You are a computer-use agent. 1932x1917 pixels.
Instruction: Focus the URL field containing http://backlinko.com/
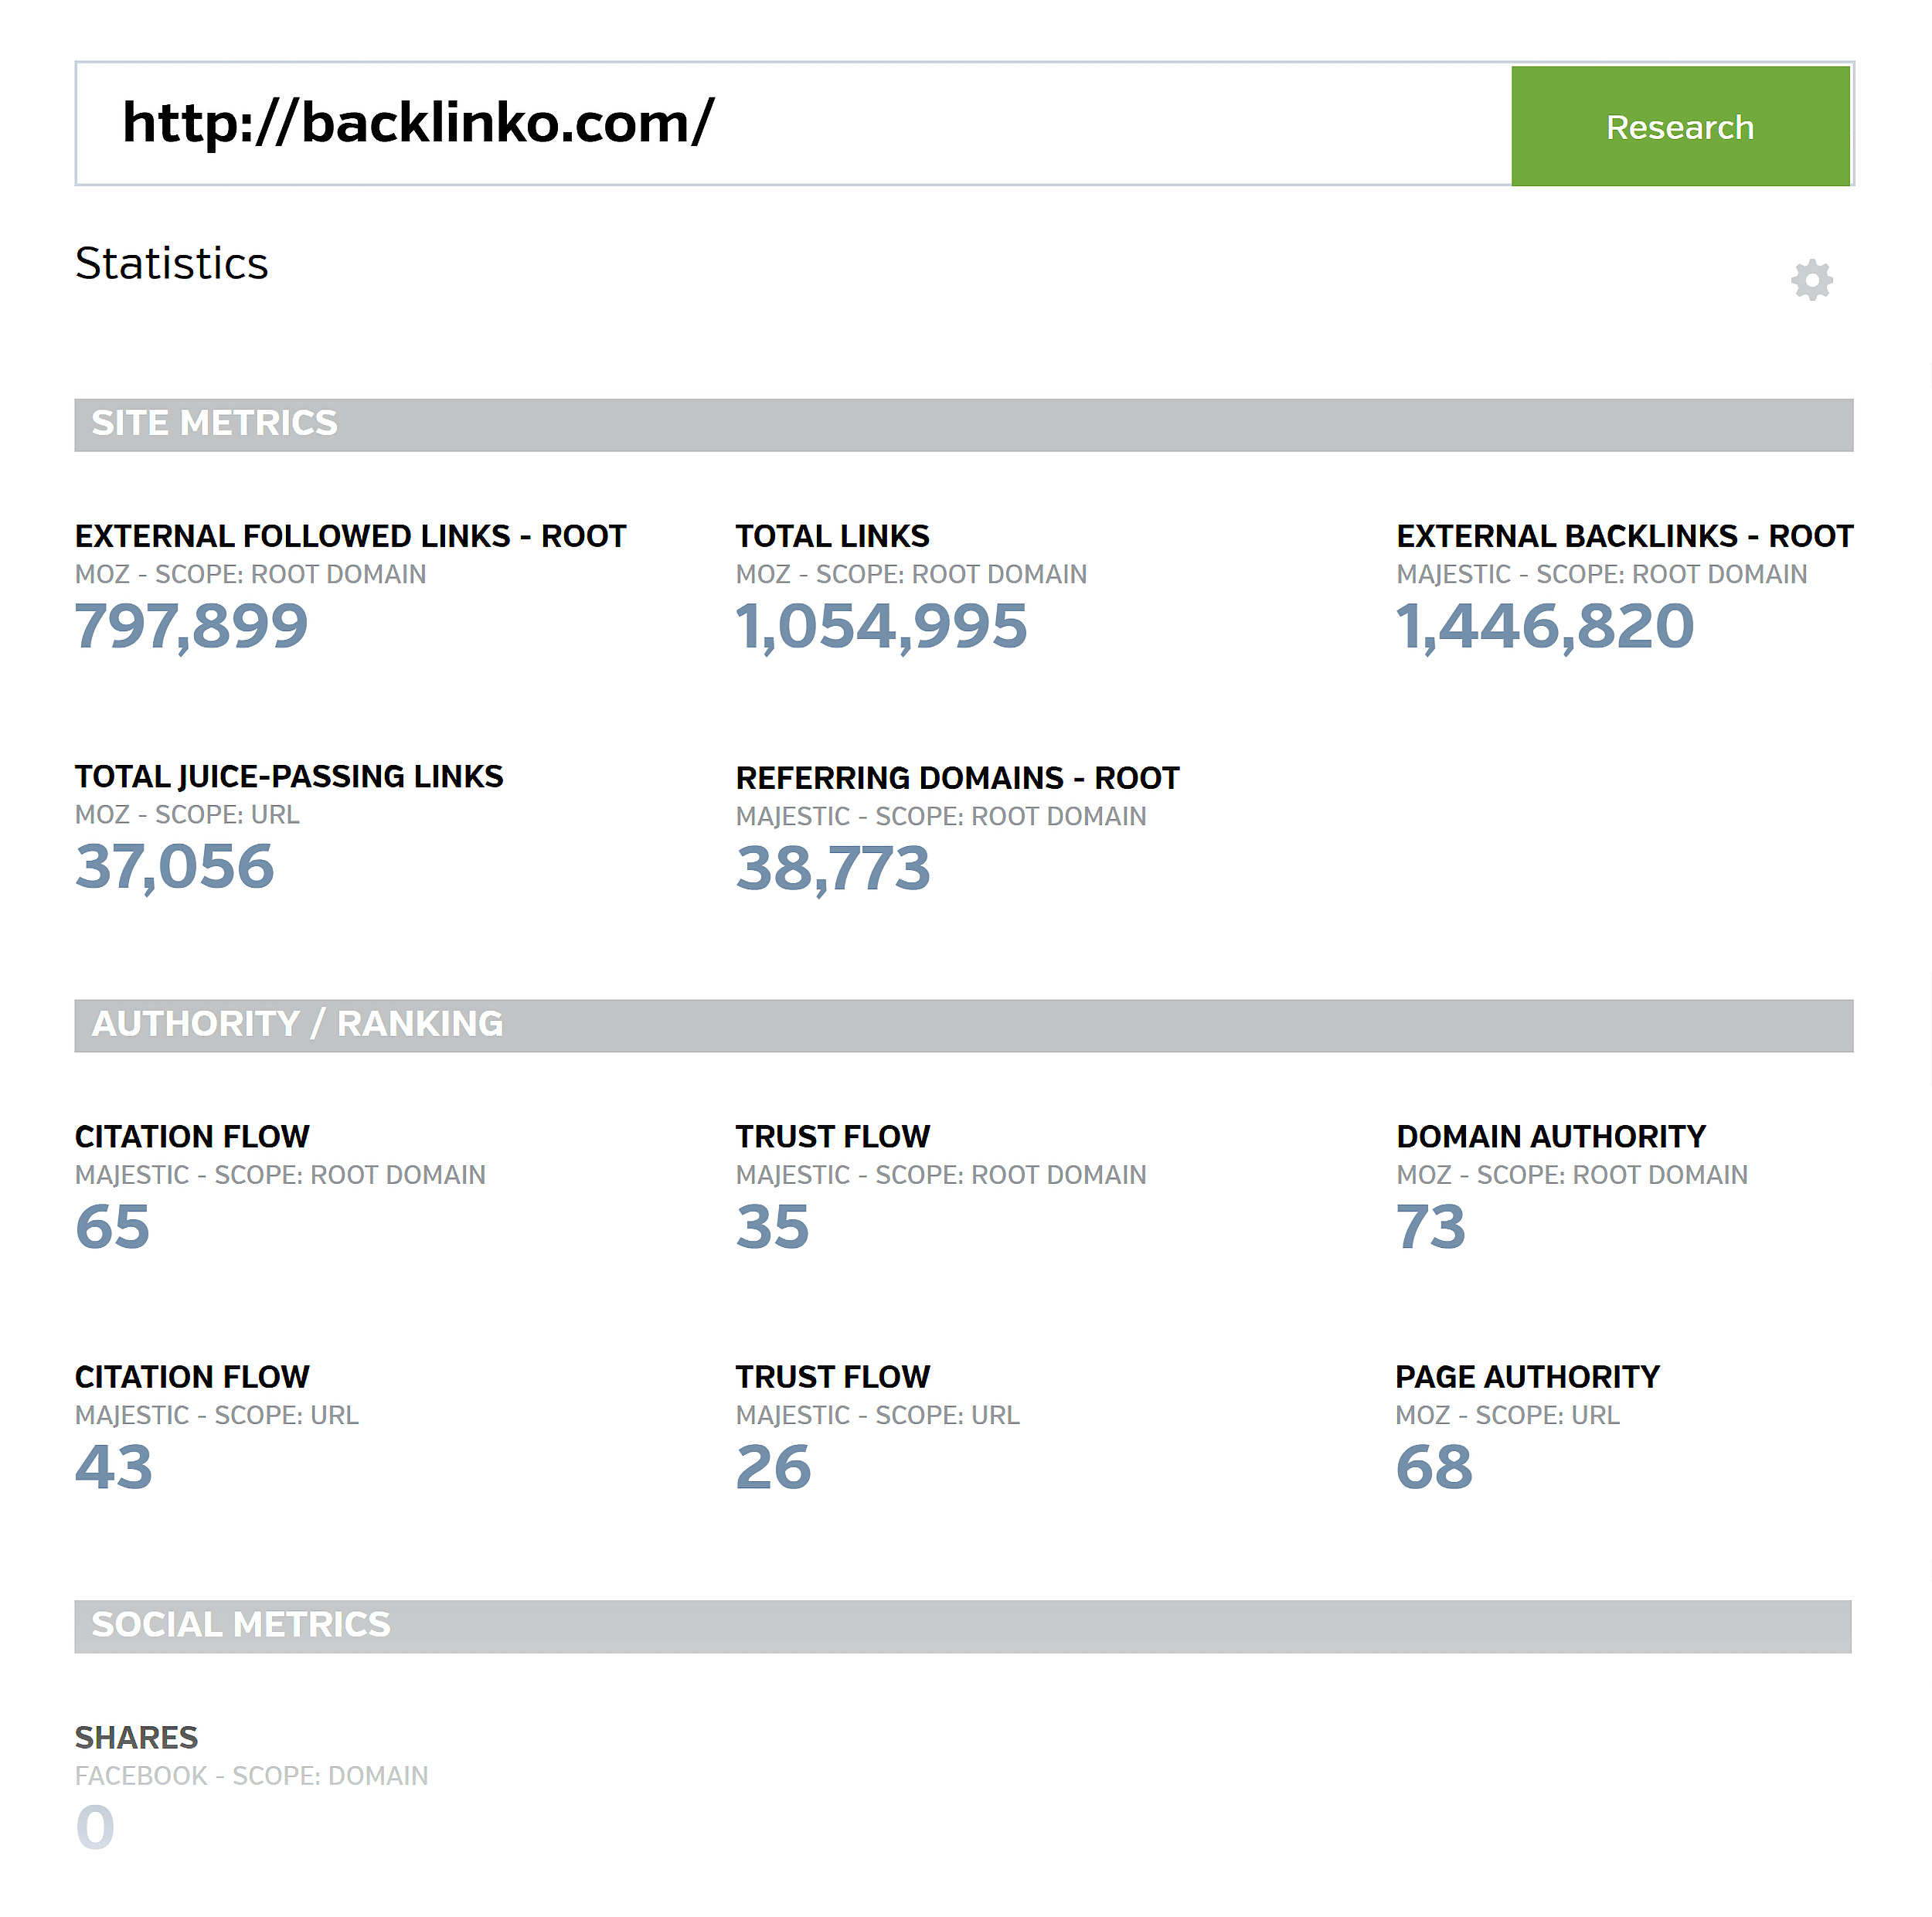coord(793,124)
